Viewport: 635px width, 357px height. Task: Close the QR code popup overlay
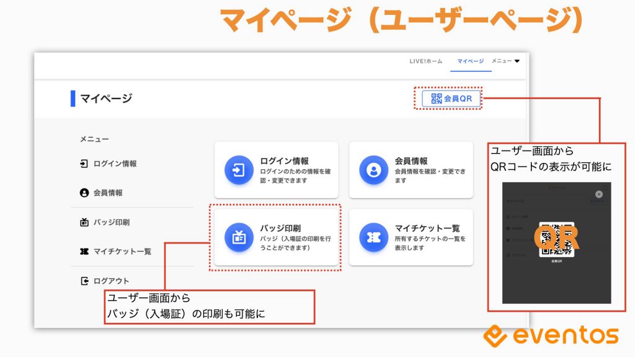coord(599,194)
